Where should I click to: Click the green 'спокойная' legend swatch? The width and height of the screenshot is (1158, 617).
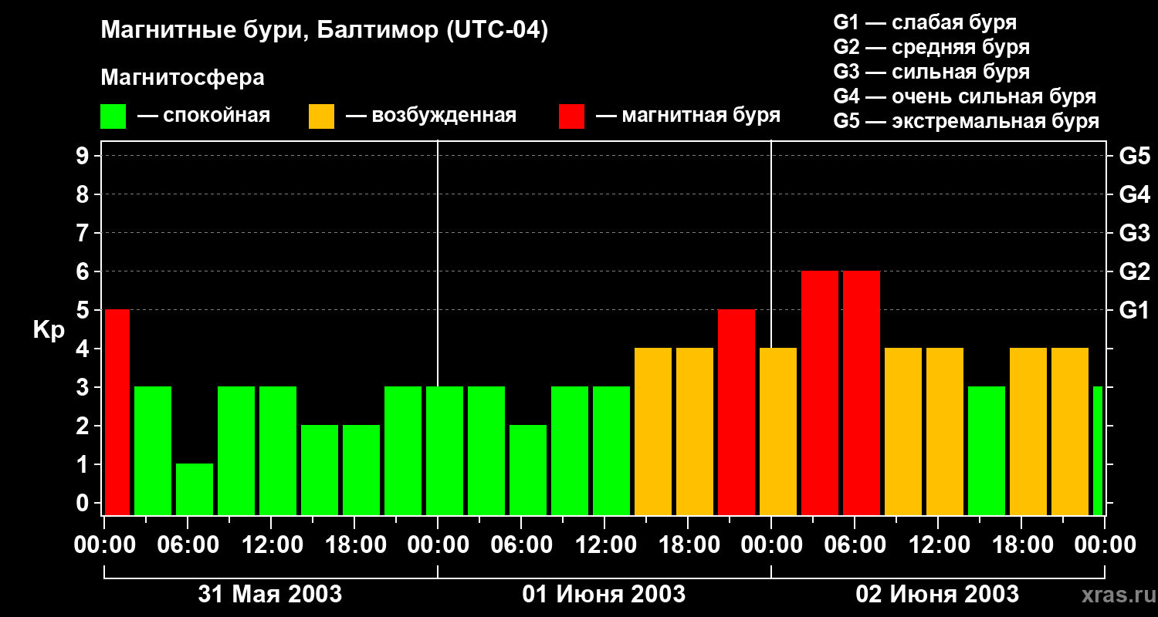(113, 116)
